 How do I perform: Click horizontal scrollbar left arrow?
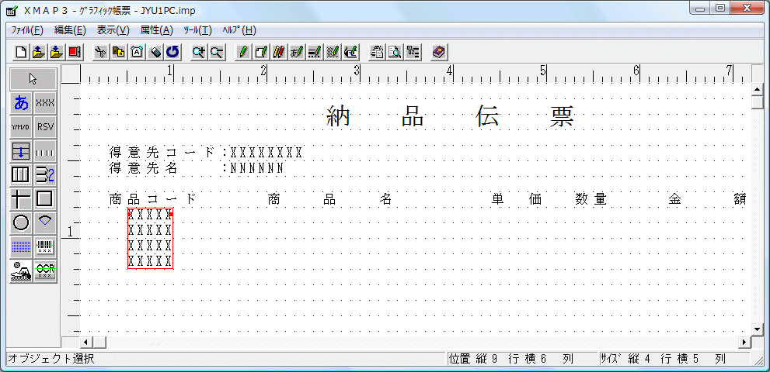pyautogui.click(x=86, y=342)
